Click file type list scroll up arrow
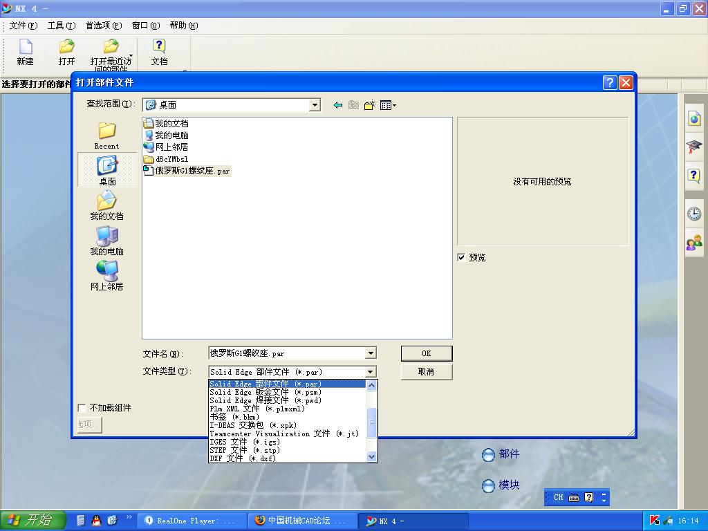 [371, 385]
